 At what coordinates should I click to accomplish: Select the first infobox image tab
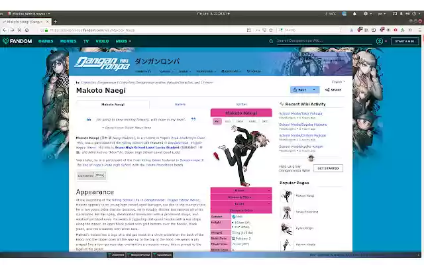click(x=217, y=121)
